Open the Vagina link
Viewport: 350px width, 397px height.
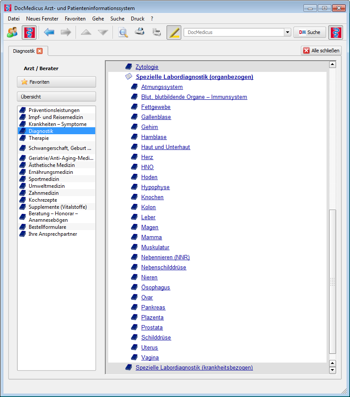point(150,357)
